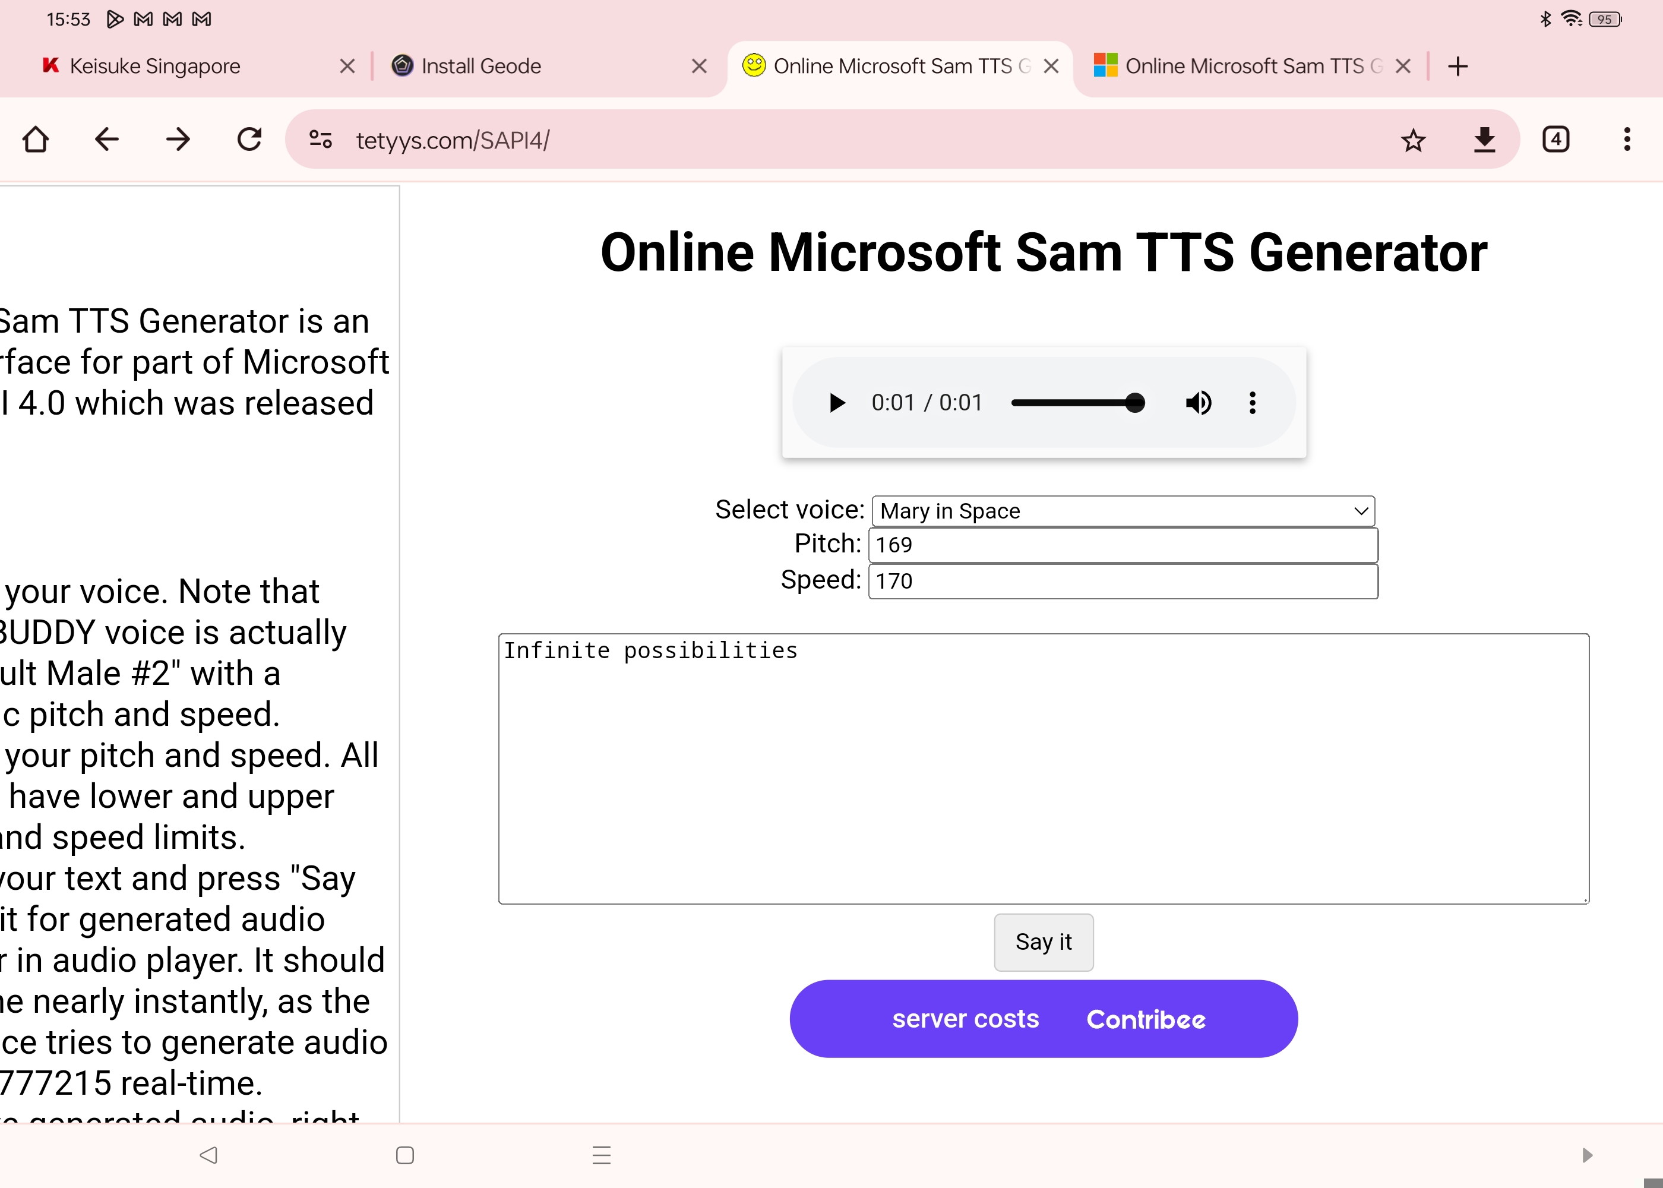Click the Pitch input field
Screen dimensions: 1663x1188
[x=1121, y=544]
